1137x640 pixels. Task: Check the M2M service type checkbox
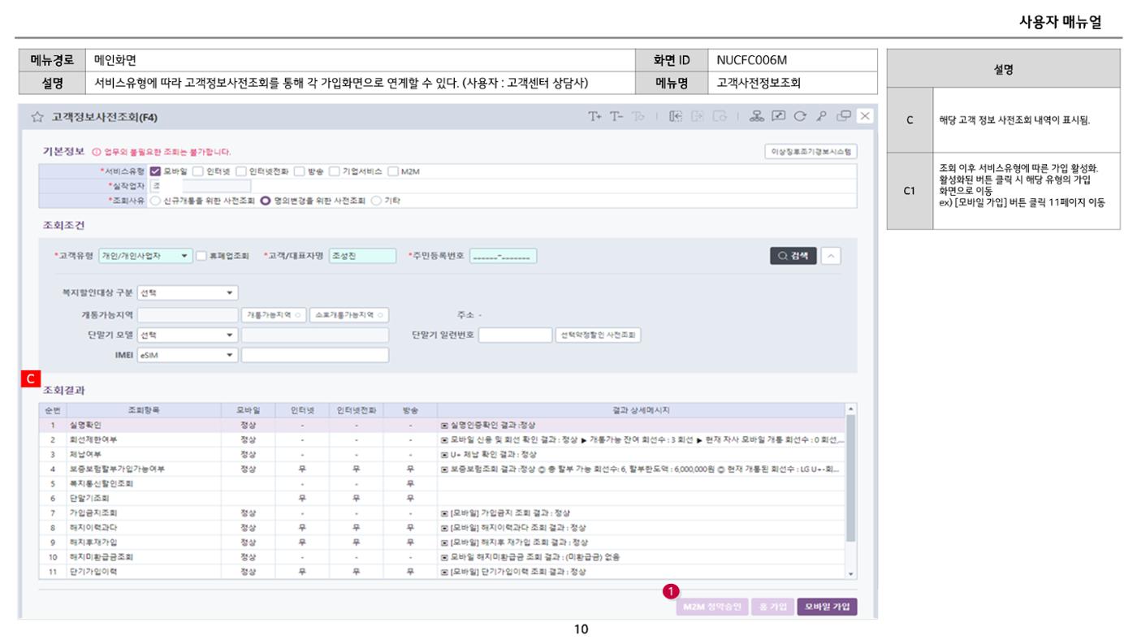click(x=392, y=171)
